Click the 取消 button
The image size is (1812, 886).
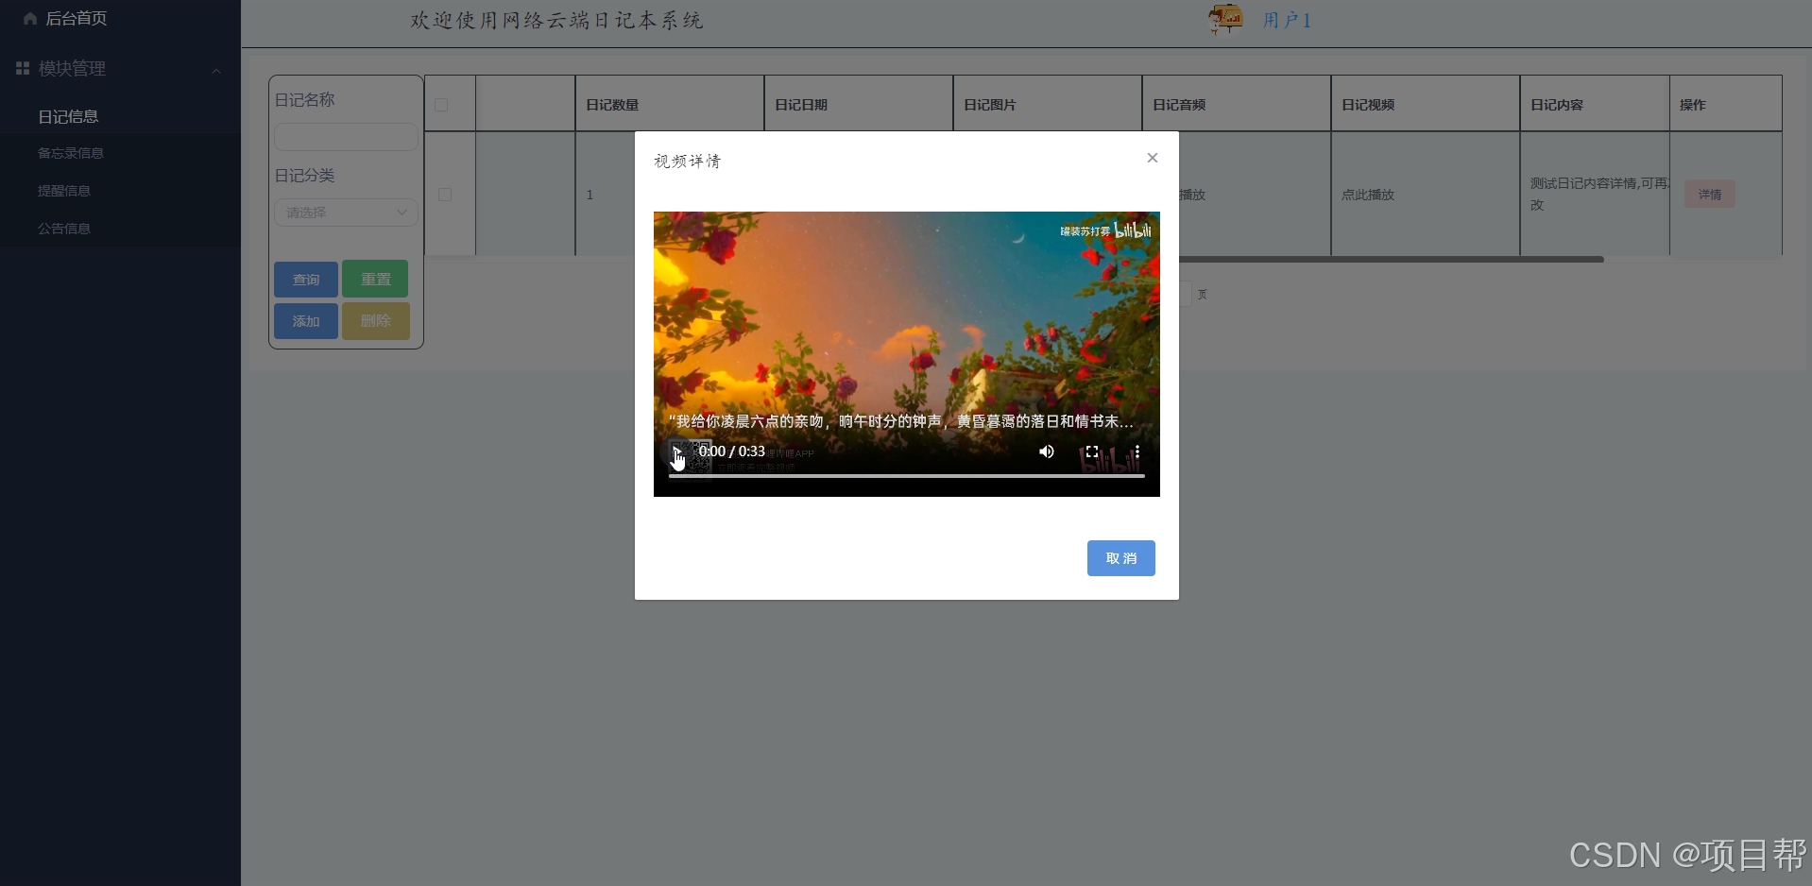(1121, 558)
